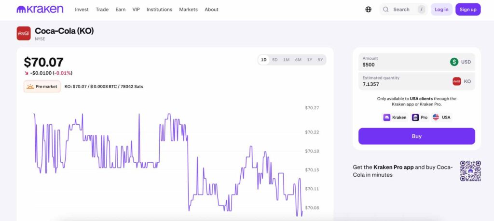Click the Get the Kraken Pro app text
This screenshot has width=494, height=221.
click(x=403, y=171)
